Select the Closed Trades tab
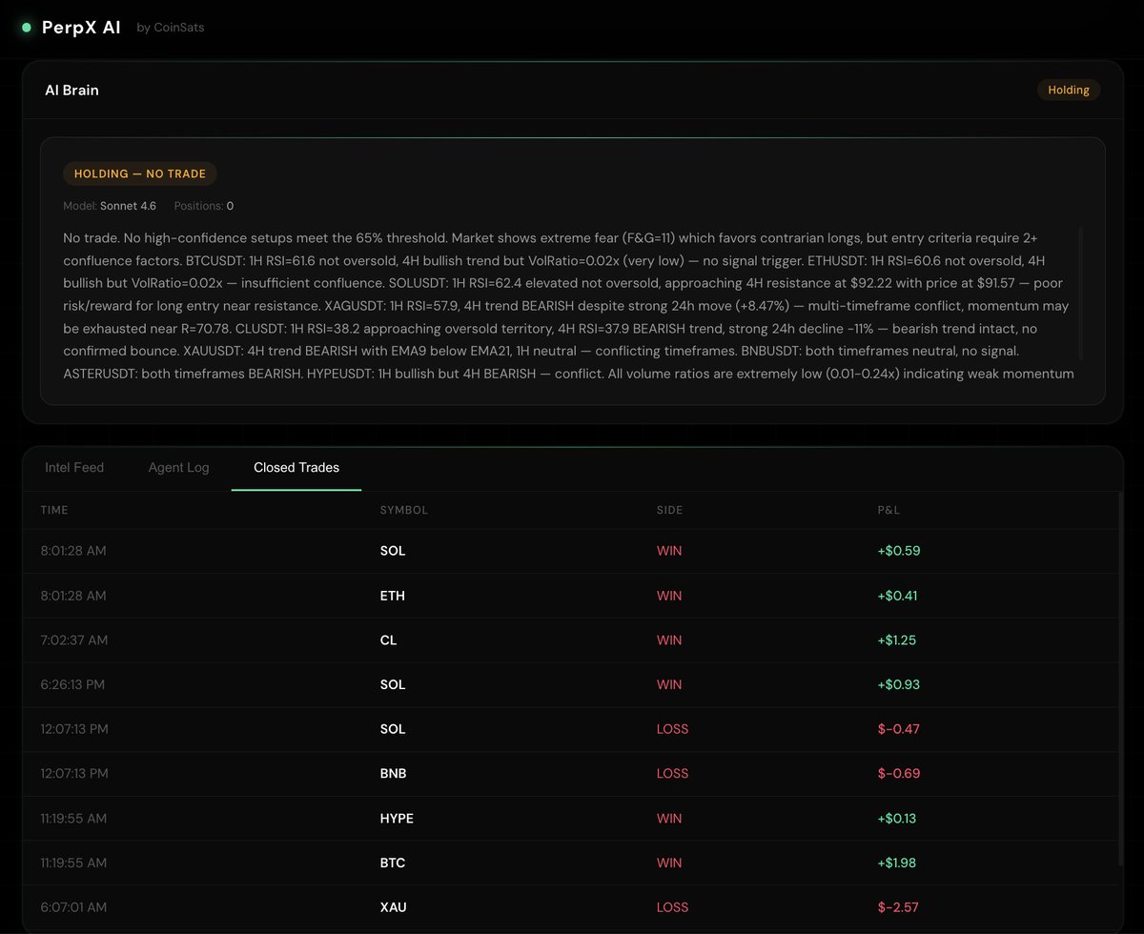Viewport: 1144px width, 934px height. 296,467
